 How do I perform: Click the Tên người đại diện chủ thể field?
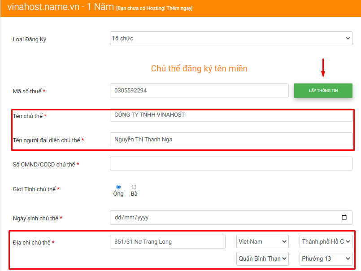pos(231,139)
